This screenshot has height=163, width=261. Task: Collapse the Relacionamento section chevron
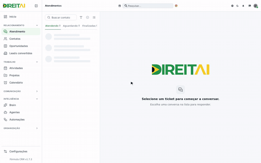pos(37,25)
